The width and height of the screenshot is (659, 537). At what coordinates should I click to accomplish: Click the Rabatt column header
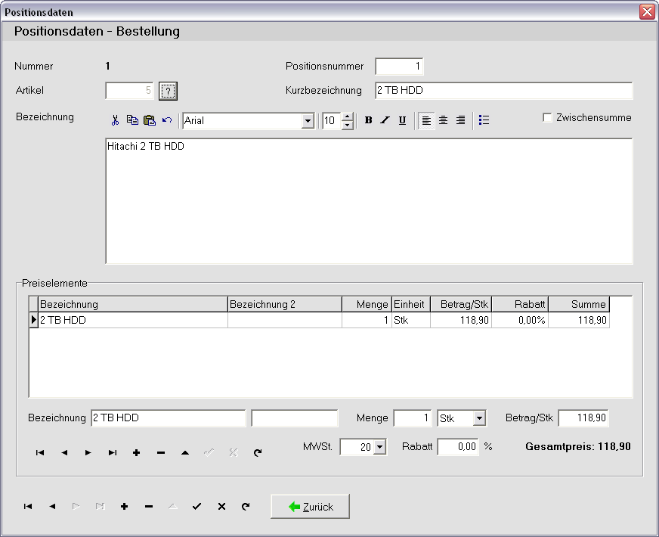520,305
